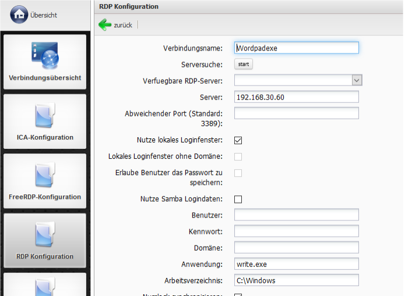Image resolution: width=405 pixels, height=296 pixels.
Task: Select the Übersicht label in the sidebar
Action: pos(44,15)
